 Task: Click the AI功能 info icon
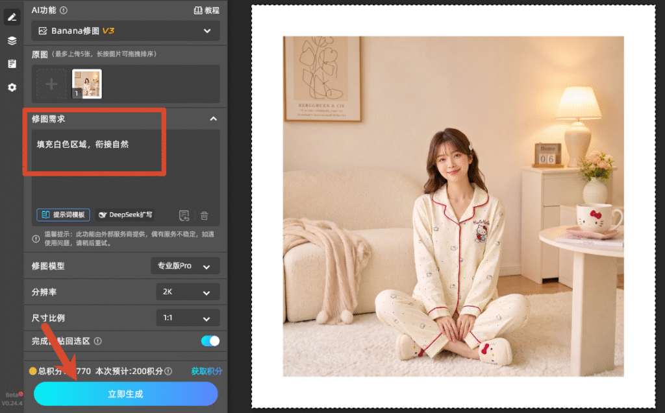click(x=64, y=10)
